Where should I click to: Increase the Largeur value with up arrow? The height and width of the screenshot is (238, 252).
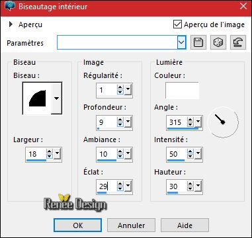(x=50, y=151)
